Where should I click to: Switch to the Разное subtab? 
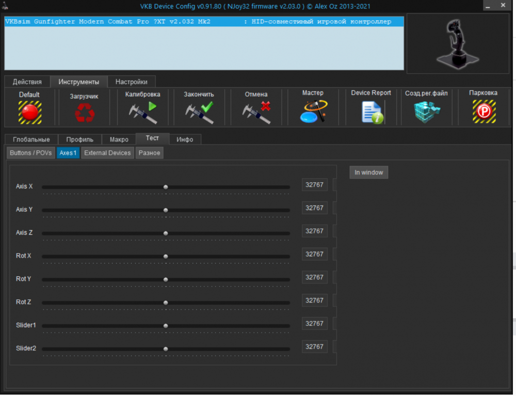pos(149,152)
